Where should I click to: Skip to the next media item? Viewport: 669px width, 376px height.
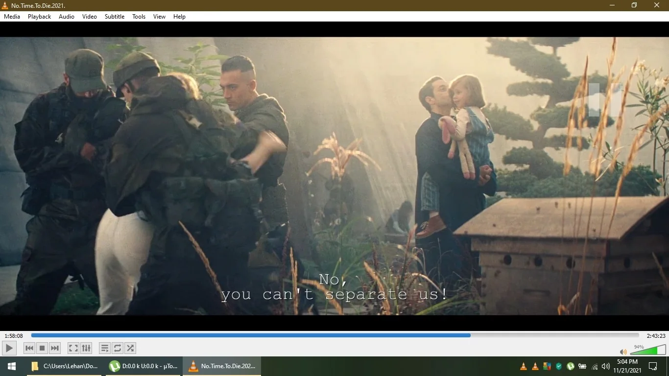pos(55,348)
